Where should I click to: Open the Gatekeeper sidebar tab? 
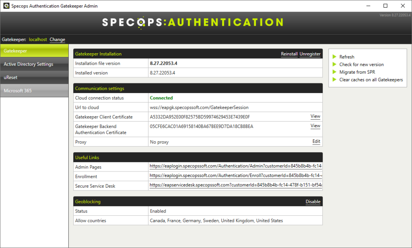pos(34,51)
